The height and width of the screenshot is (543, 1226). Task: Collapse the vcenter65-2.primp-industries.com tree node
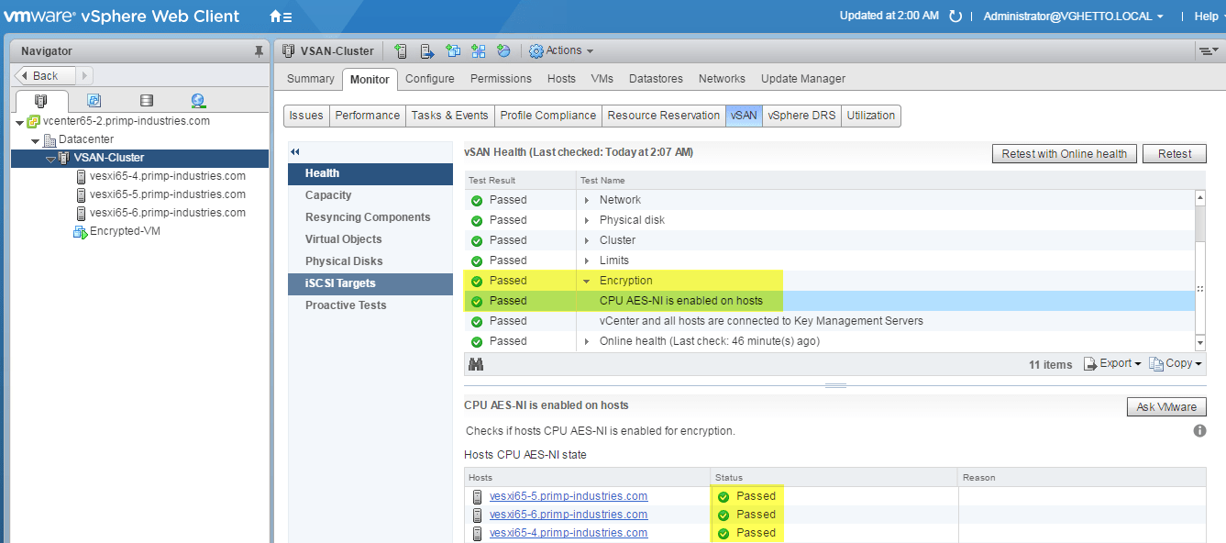(x=19, y=122)
